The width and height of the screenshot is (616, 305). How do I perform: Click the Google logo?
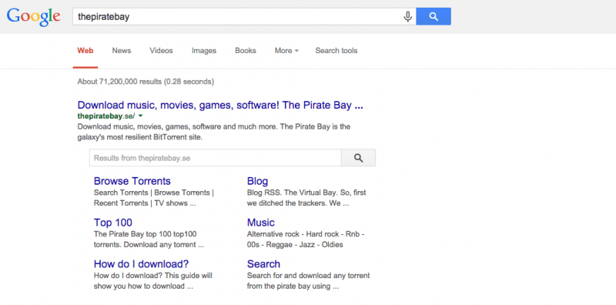[33, 17]
